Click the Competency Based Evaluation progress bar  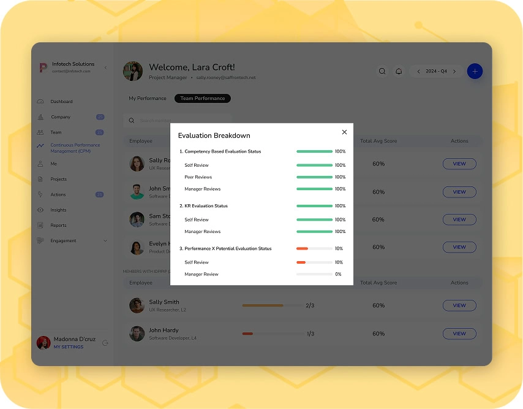point(314,151)
